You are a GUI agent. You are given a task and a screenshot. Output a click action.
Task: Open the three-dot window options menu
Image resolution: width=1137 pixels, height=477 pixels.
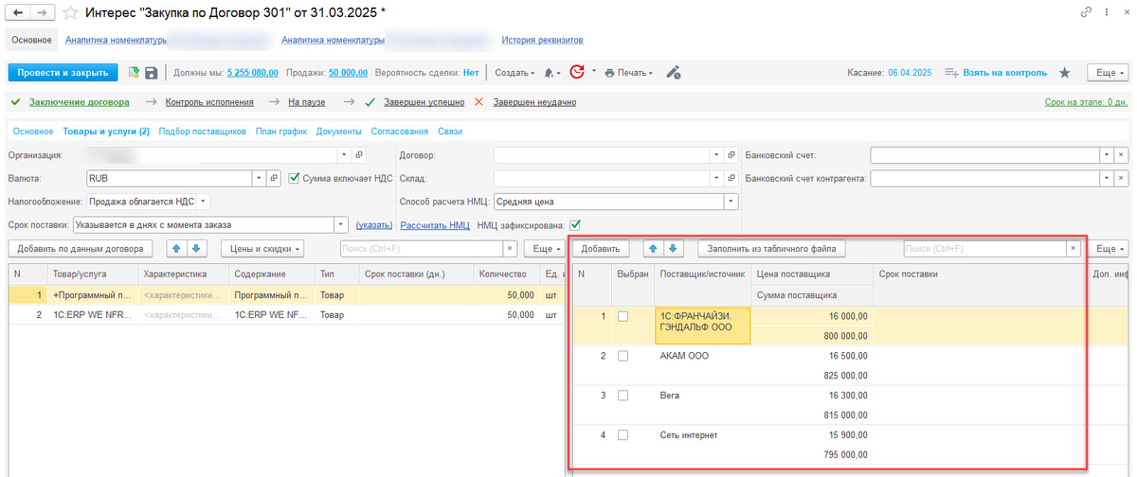(x=1107, y=12)
